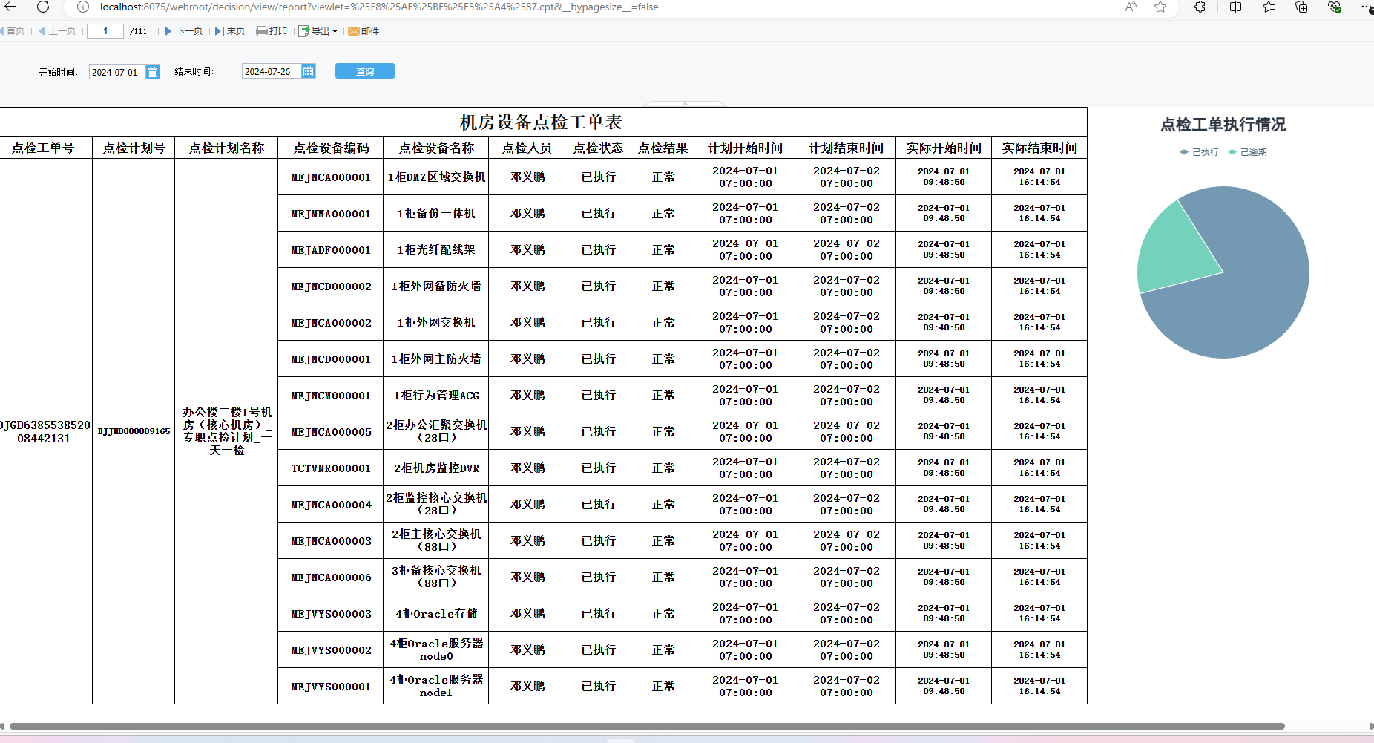Screen dimensions: 1374x743
Task: Select device name 2柜机房监控DVR
Action: pos(436,468)
